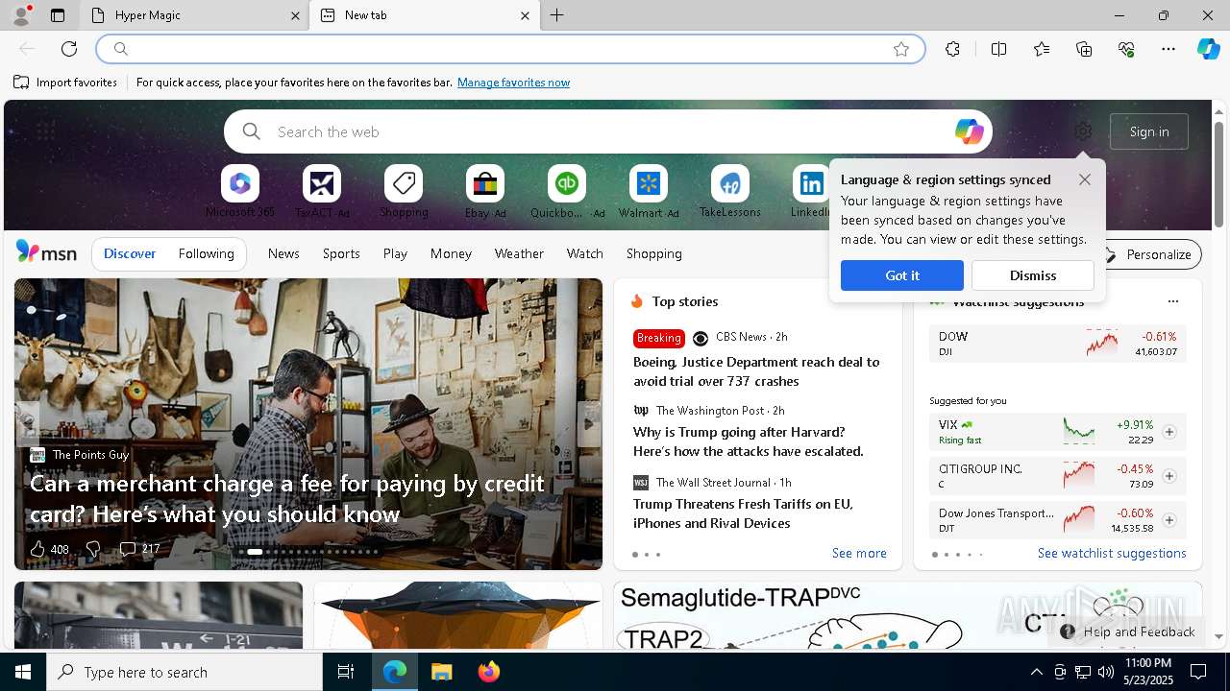Switch to the Hyper Magic tab

(192, 15)
